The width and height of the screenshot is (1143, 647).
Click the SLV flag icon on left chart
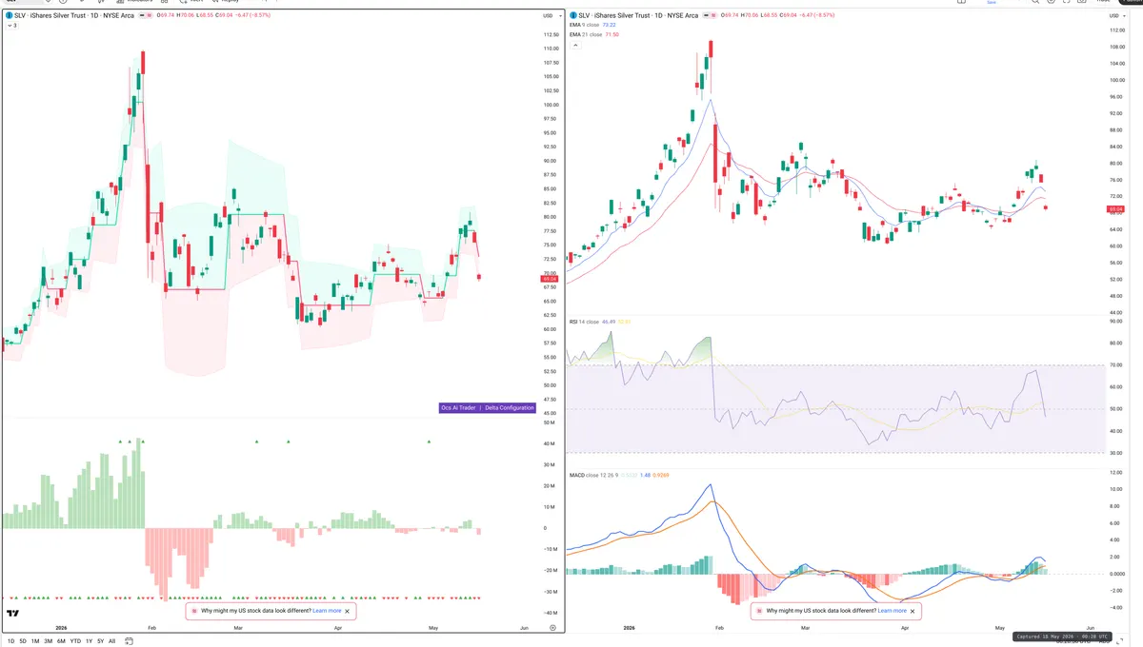coord(10,15)
